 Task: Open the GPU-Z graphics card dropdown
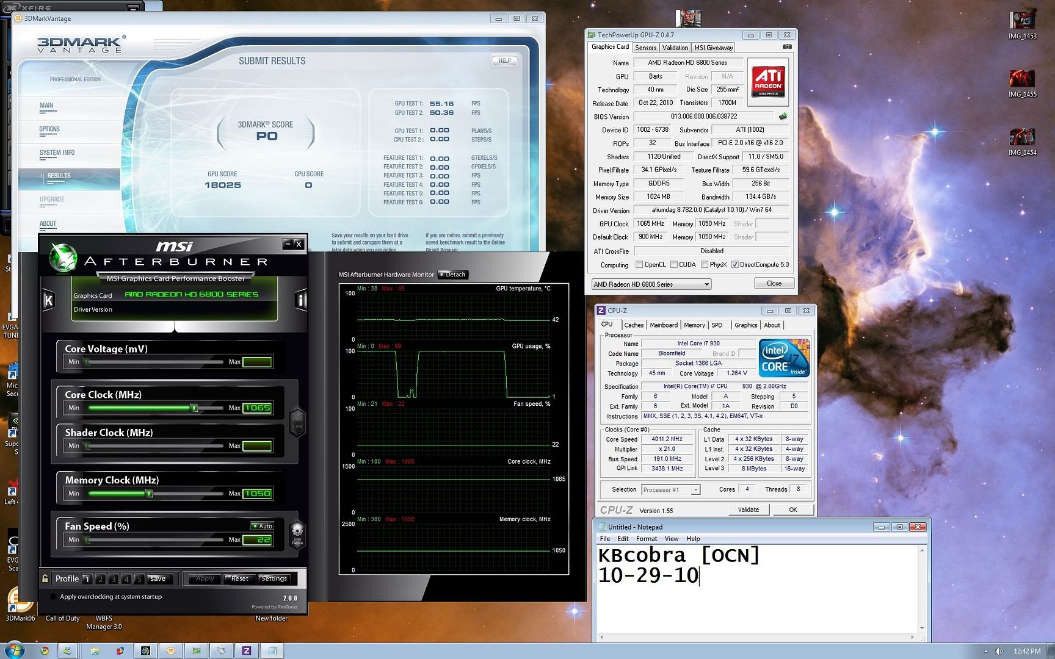(651, 284)
